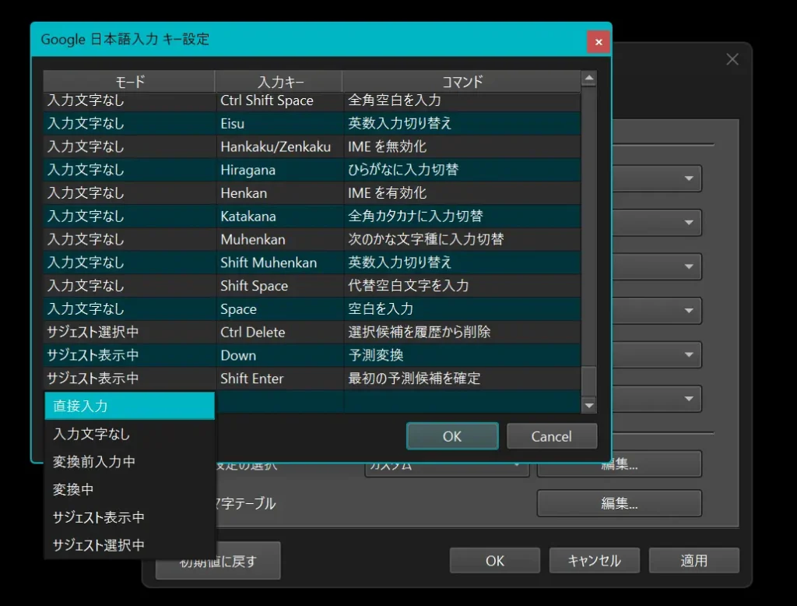797x606 pixels.
Task: Click the "IME を有効化" command cell
Action: tap(462, 193)
